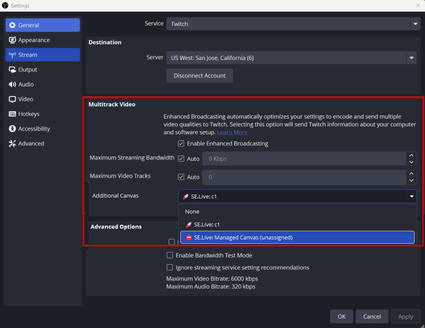Expand the Server dropdown list
425x328 pixels.
[411, 58]
